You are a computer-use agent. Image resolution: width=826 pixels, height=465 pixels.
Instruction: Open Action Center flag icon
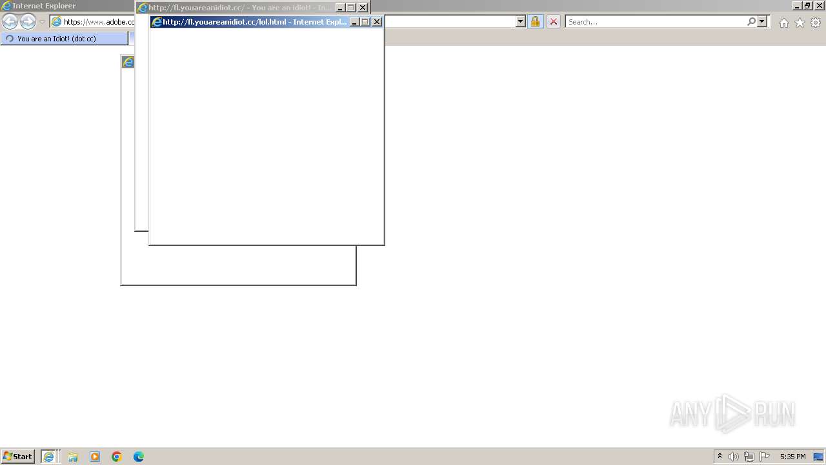pos(765,457)
